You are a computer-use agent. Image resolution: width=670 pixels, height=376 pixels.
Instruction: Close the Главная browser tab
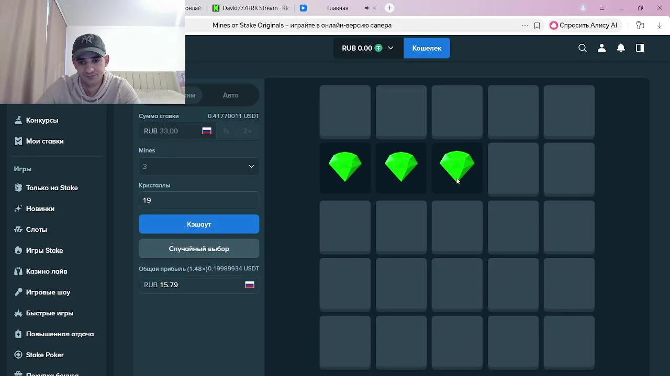click(374, 8)
